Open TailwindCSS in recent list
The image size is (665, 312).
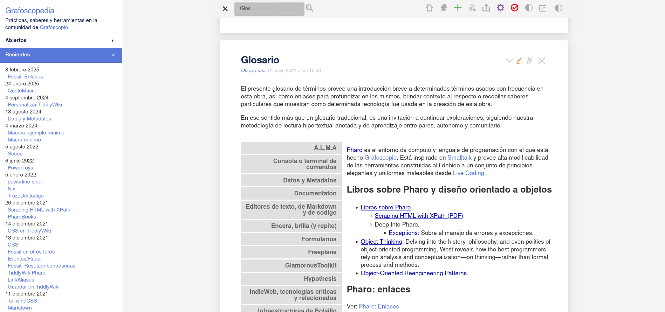pyautogui.click(x=22, y=301)
